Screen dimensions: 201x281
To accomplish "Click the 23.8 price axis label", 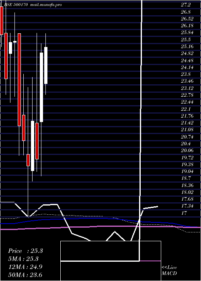I will (x=186, y=74).
